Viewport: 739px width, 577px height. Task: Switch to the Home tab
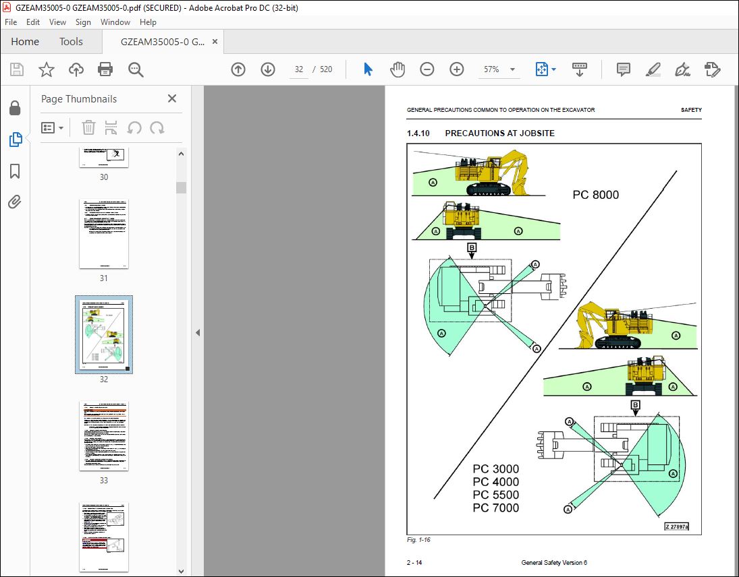coord(25,41)
